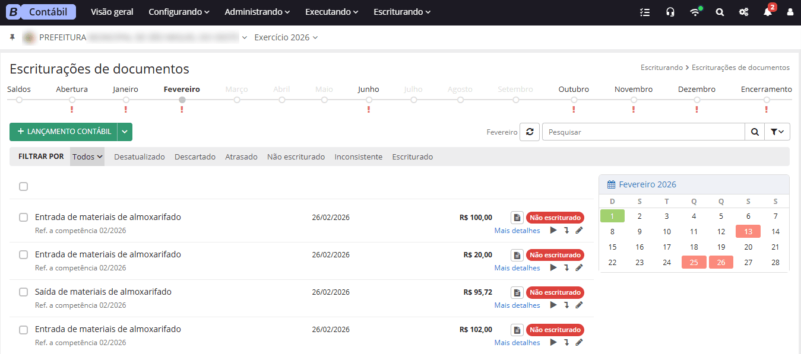Screen dimensions: 801x354
Task: Click the + Lançamento Contábil button
Action: click(x=64, y=132)
